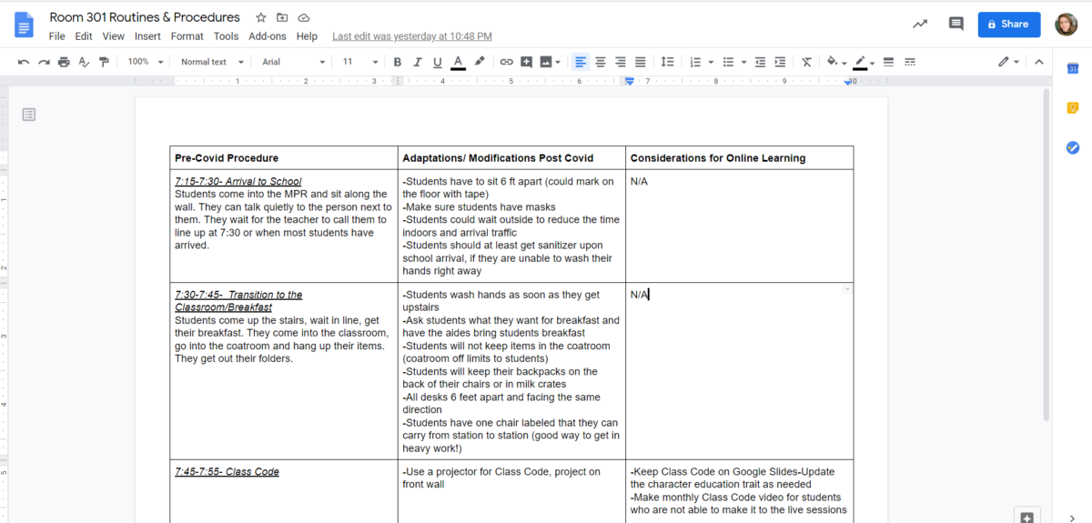Open the border color dropdown
Image resolution: width=1092 pixels, height=523 pixels.
(862, 62)
